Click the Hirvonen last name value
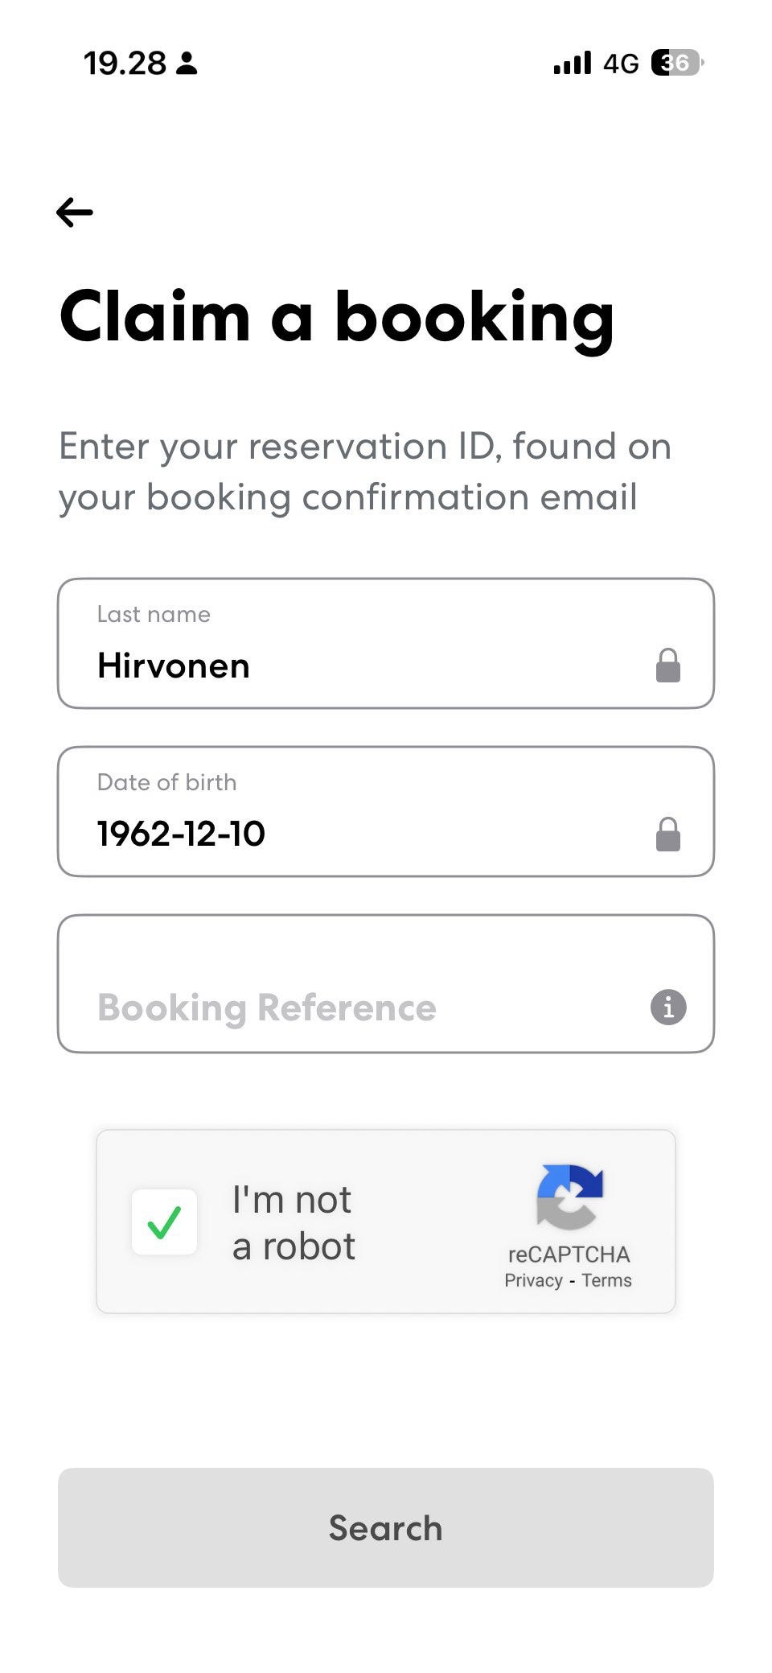The width and height of the screenshot is (772, 1673). point(174,666)
